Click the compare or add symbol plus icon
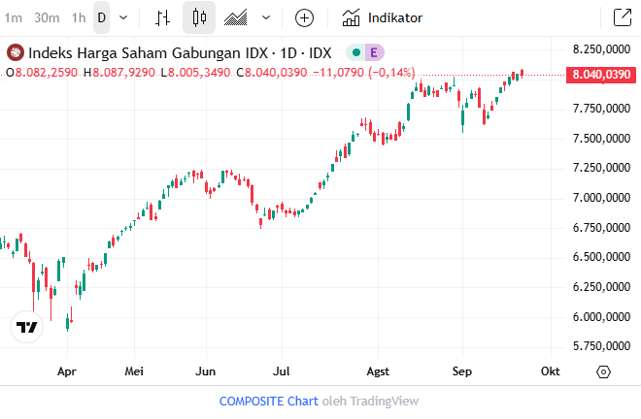641x419 pixels. (304, 17)
